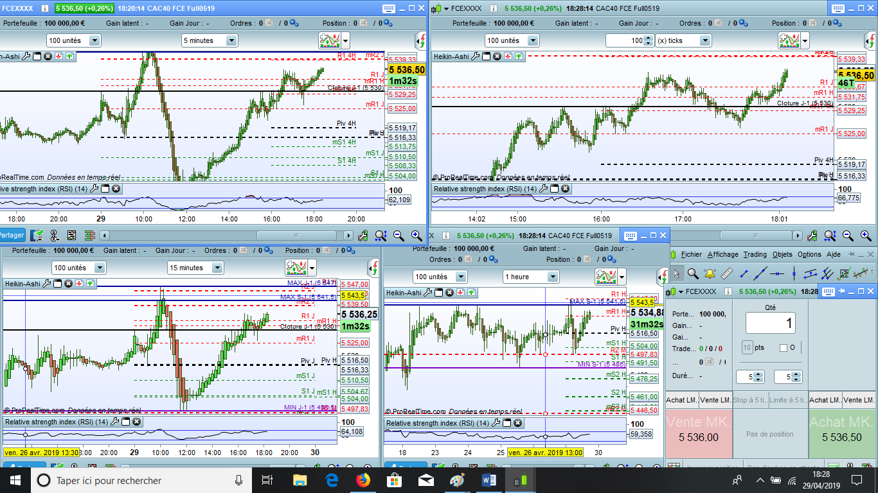Image resolution: width=878 pixels, height=493 pixels.
Task: Click the vertical zoom magnifier on 5 minutes chart
Action: click(381, 236)
